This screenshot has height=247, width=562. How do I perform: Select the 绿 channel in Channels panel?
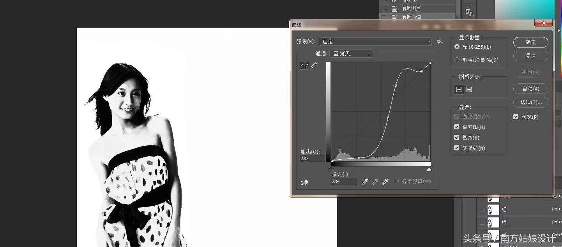point(504,222)
